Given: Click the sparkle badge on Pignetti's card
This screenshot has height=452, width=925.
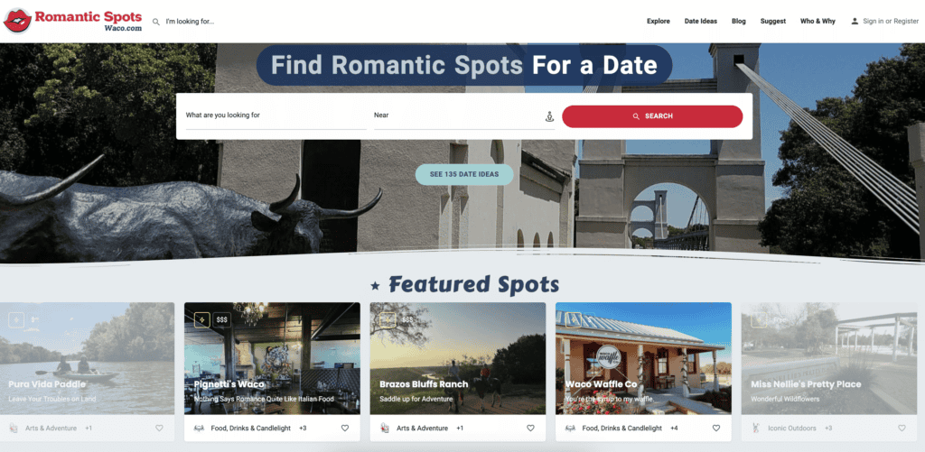Looking at the screenshot, I should [x=202, y=319].
